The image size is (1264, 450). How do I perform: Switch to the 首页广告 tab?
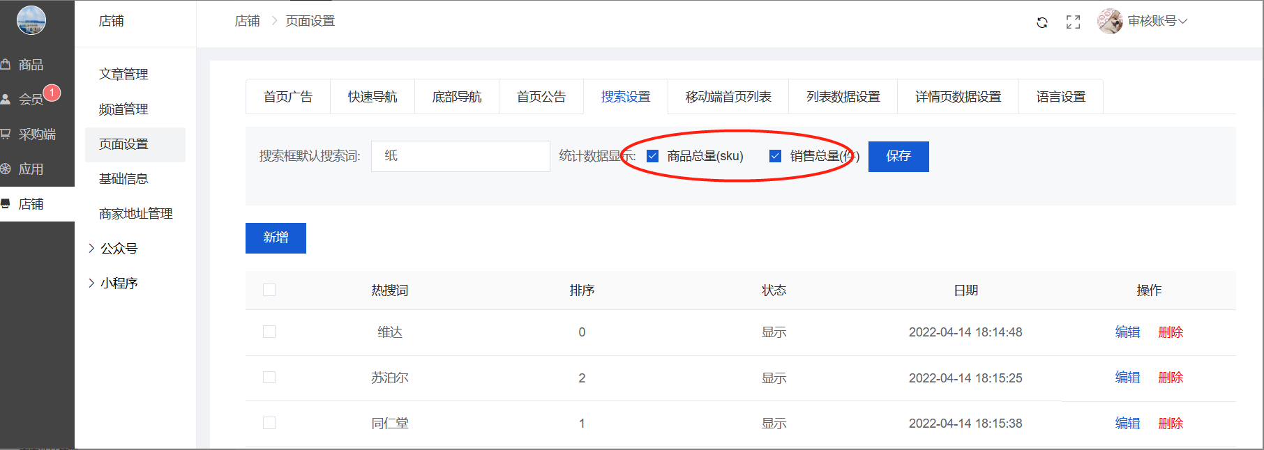tap(288, 97)
